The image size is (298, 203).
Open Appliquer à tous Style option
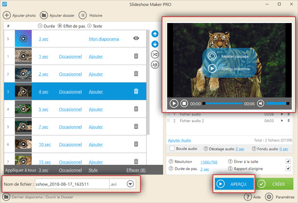(x=93, y=170)
